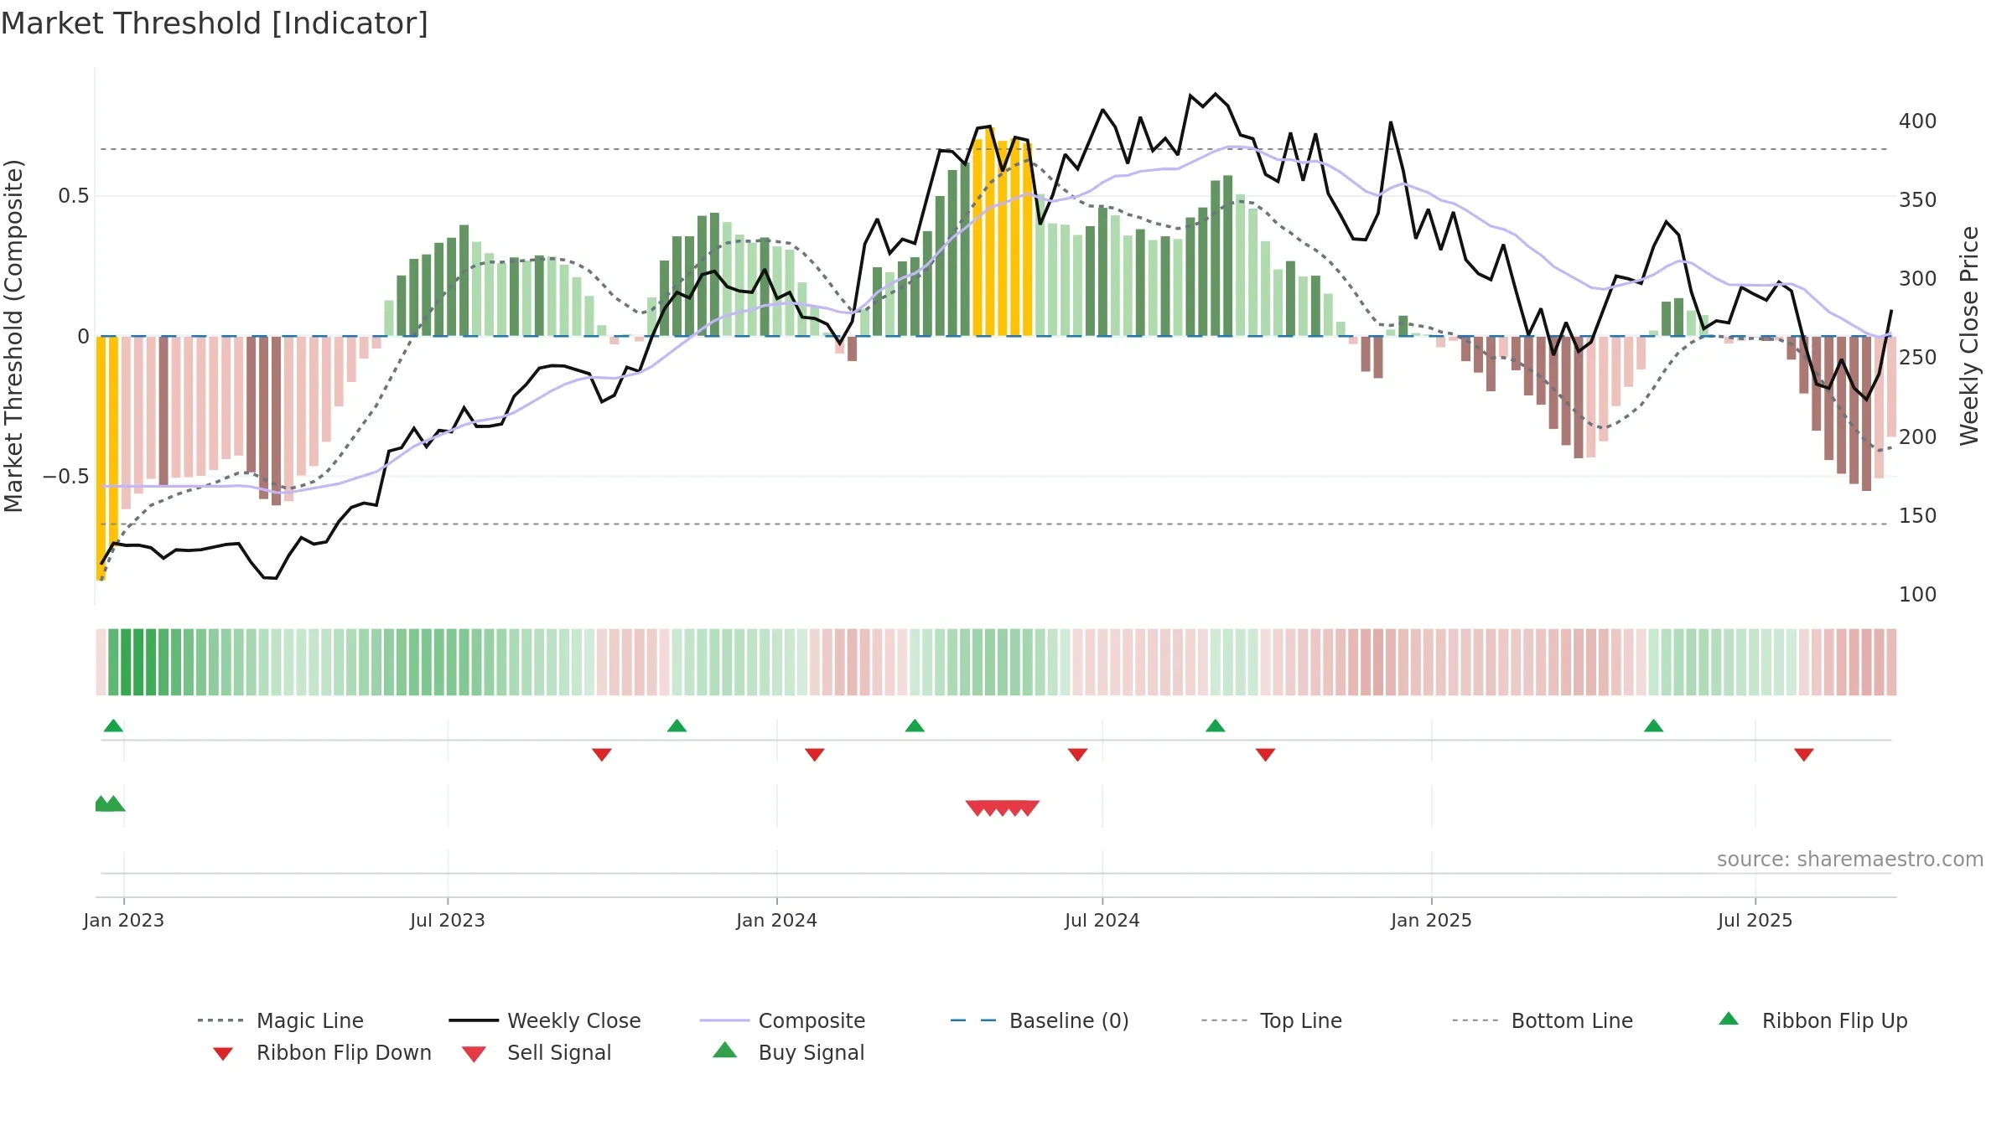Toggle Weekly Close legend entry
This screenshot has height=1131, width=2012.
click(545, 1020)
